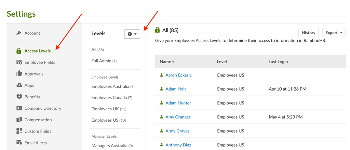Viewport: 350px width, 150px height.
Task: Open Adam Hunter's profile link
Action: tap(178, 103)
